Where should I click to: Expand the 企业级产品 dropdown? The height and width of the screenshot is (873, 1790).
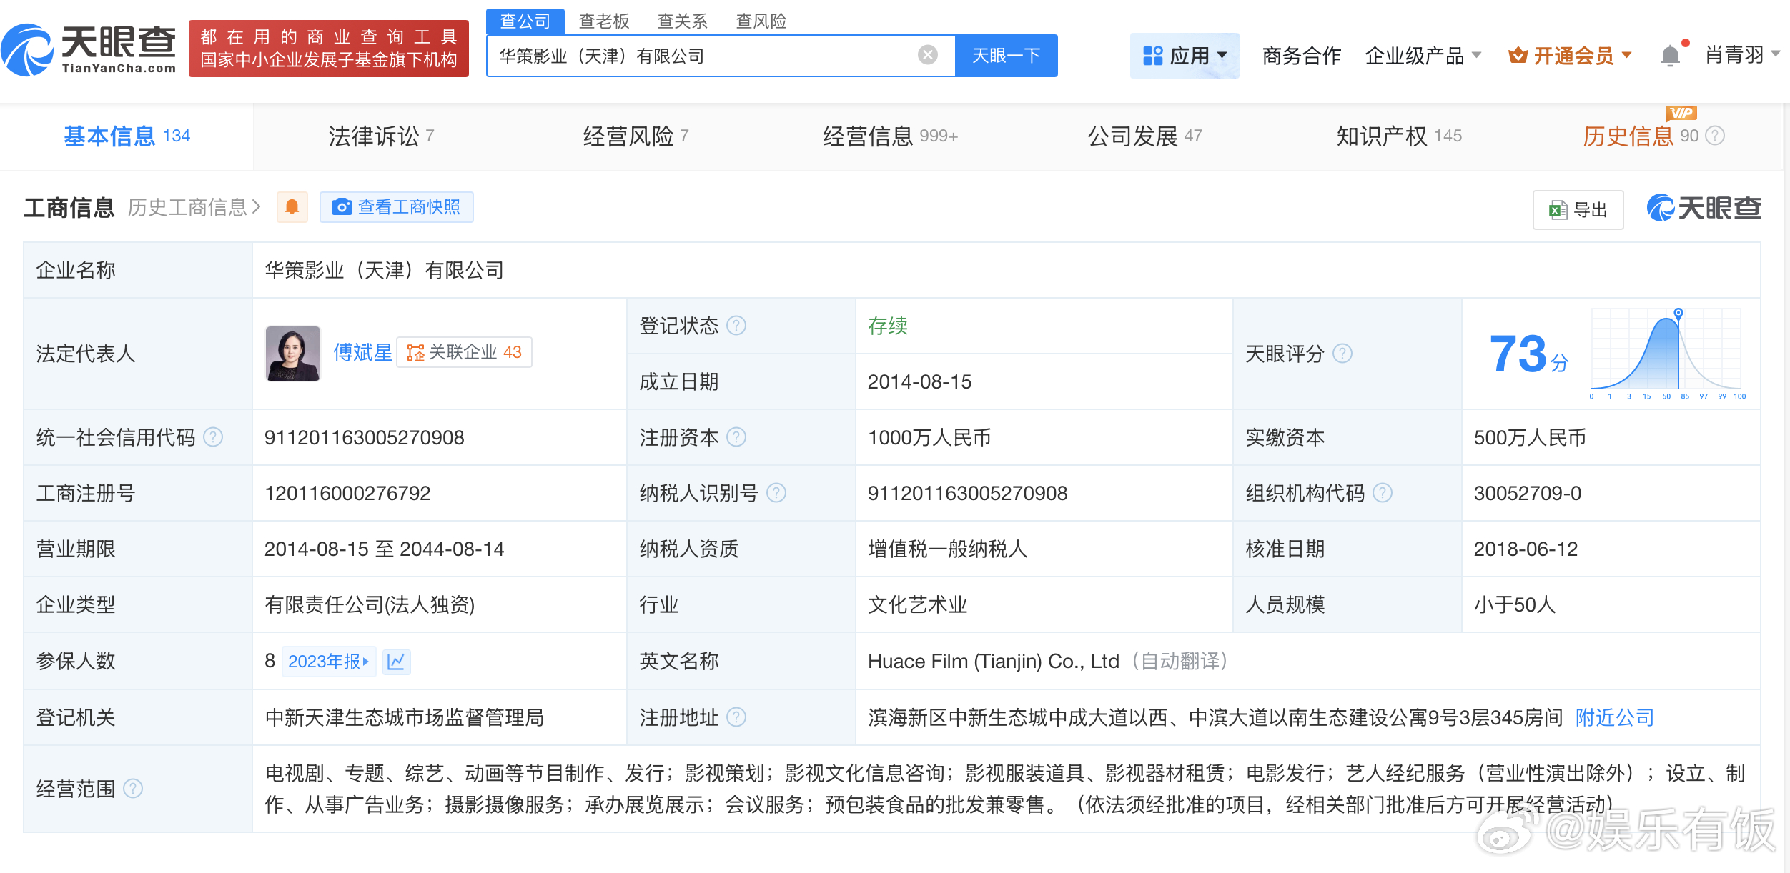(x=1423, y=56)
